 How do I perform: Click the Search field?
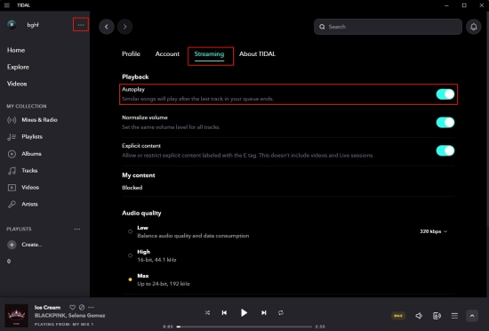tap(388, 27)
